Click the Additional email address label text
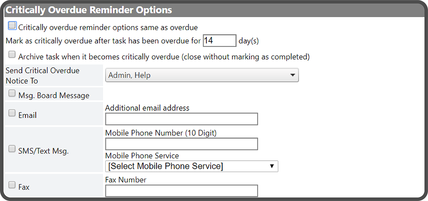This screenshot has height=201, width=428. point(147,108)
